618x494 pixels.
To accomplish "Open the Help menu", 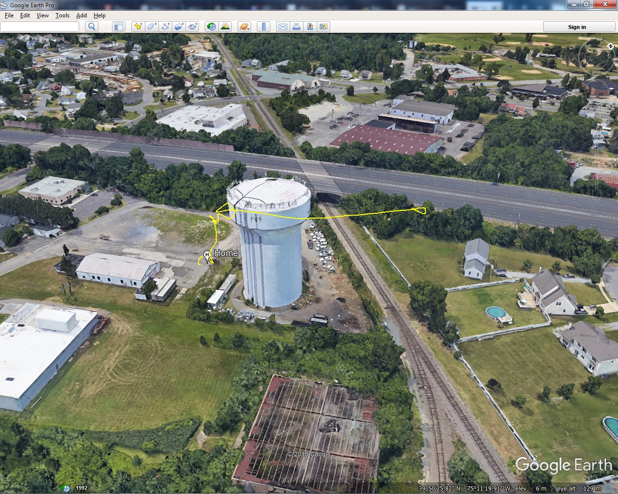I will coord(99,15).
